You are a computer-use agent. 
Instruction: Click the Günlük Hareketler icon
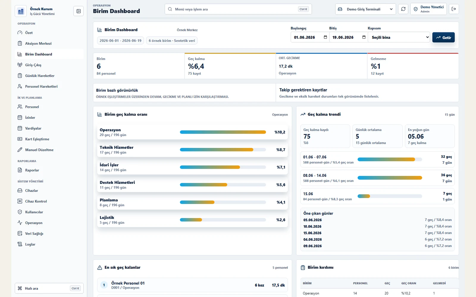point(20,76)
